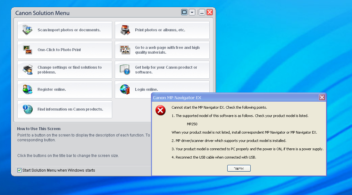Click the Register online globe-and-user icon
This screenshot has height=195, width=352.
(x=27, y=89)
